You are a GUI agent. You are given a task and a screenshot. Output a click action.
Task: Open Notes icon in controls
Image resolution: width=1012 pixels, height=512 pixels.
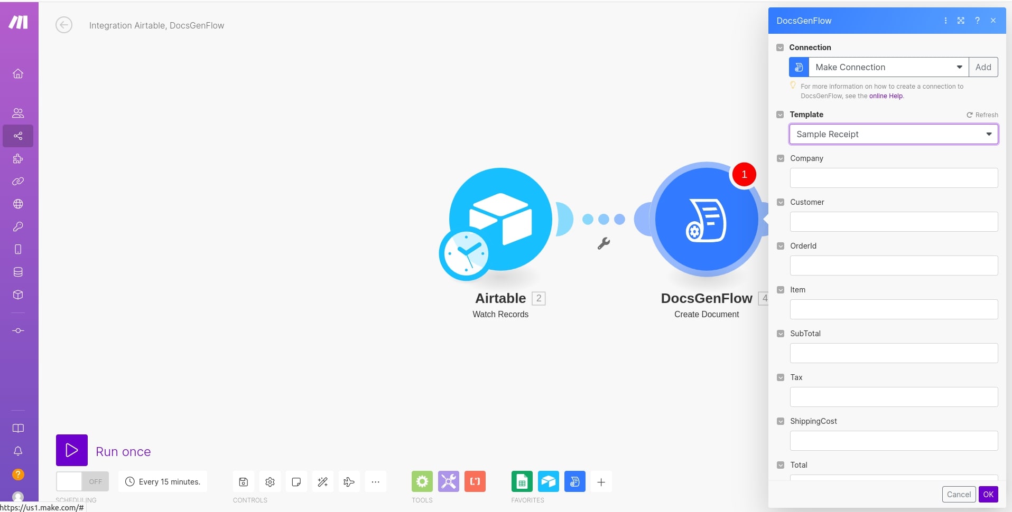(296, 482)
